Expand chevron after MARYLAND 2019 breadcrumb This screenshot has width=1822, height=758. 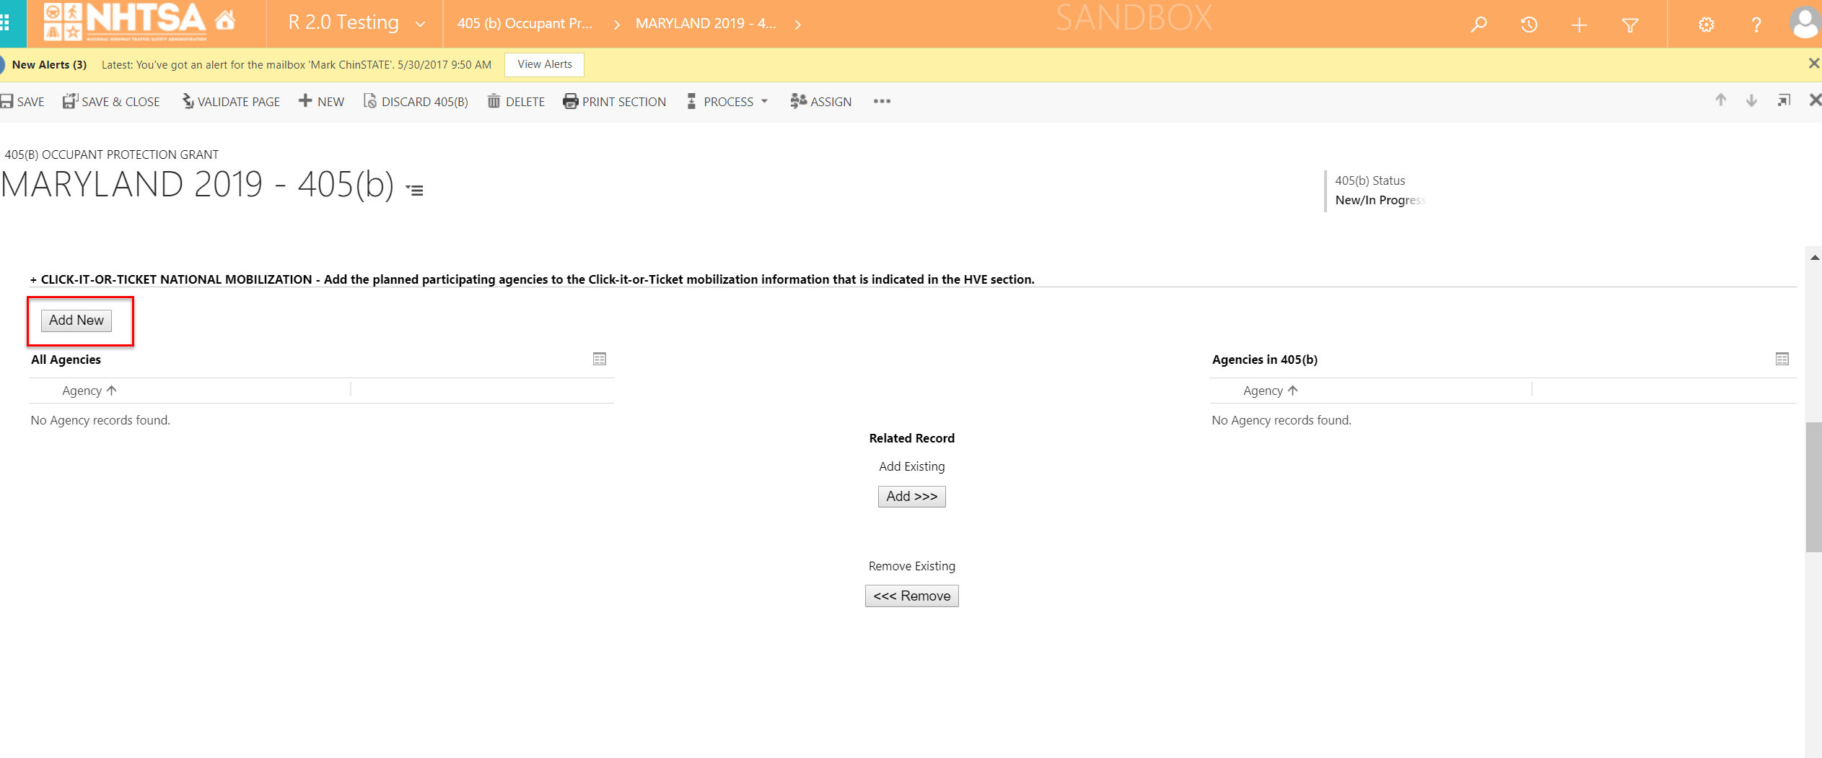797,25
